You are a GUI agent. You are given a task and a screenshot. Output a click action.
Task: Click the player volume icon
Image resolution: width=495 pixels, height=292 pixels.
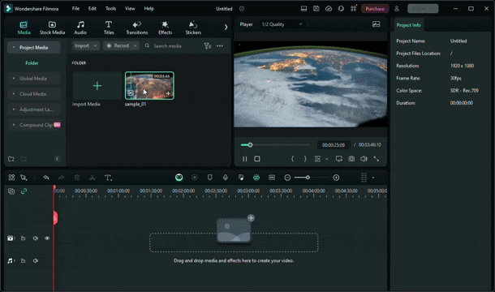364,159
